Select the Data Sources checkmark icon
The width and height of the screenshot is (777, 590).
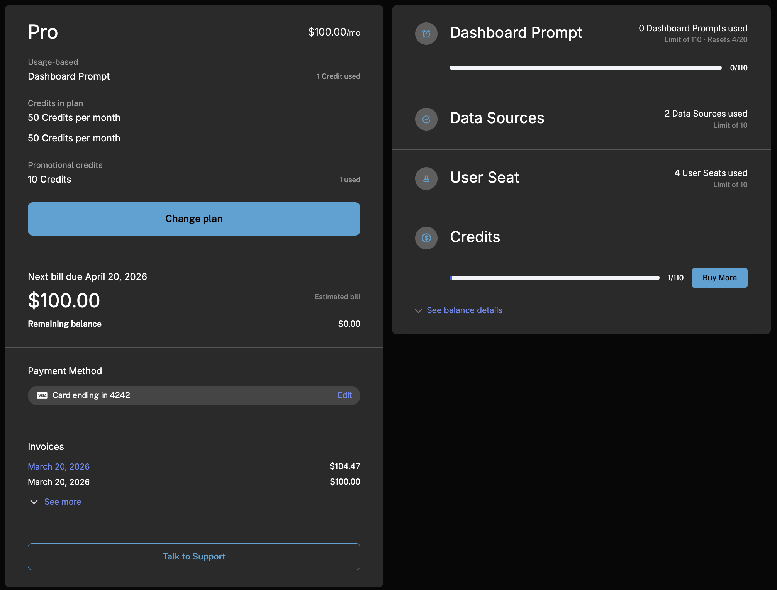426,119
